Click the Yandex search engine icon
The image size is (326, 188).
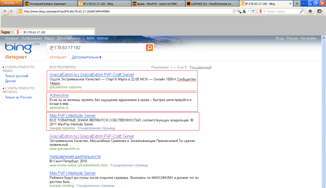(260, 11)
